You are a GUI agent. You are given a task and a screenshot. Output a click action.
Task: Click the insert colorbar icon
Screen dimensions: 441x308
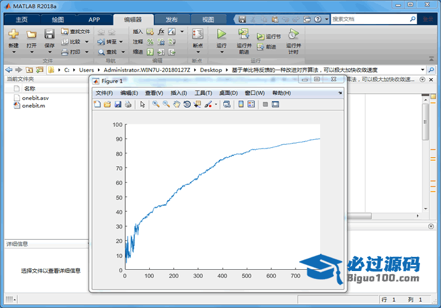[241, 104]
